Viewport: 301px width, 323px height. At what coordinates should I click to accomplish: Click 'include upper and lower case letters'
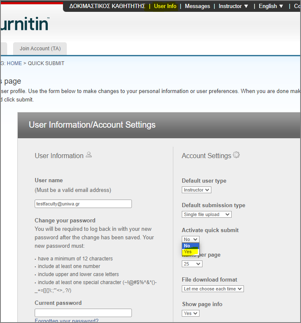tap(78, 274)
